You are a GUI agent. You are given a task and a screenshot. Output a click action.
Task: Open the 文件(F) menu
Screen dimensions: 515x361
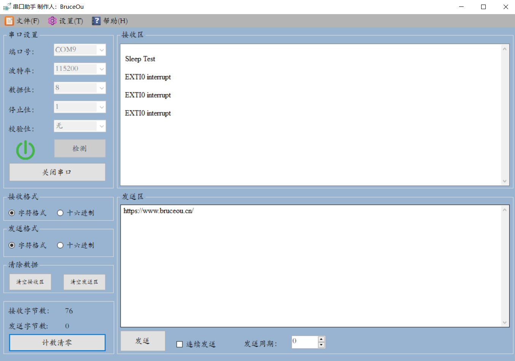pyautogui.click(x=22, y=21)
